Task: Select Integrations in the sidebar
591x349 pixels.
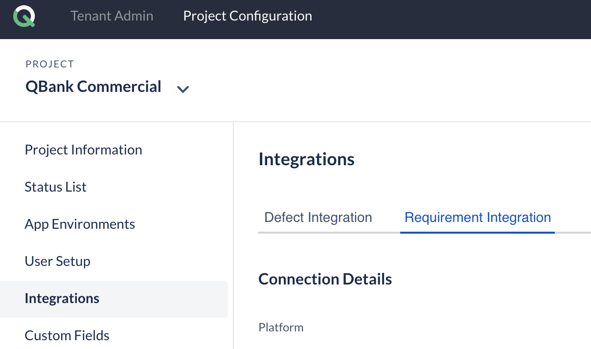Action: (x=114, y=299)
